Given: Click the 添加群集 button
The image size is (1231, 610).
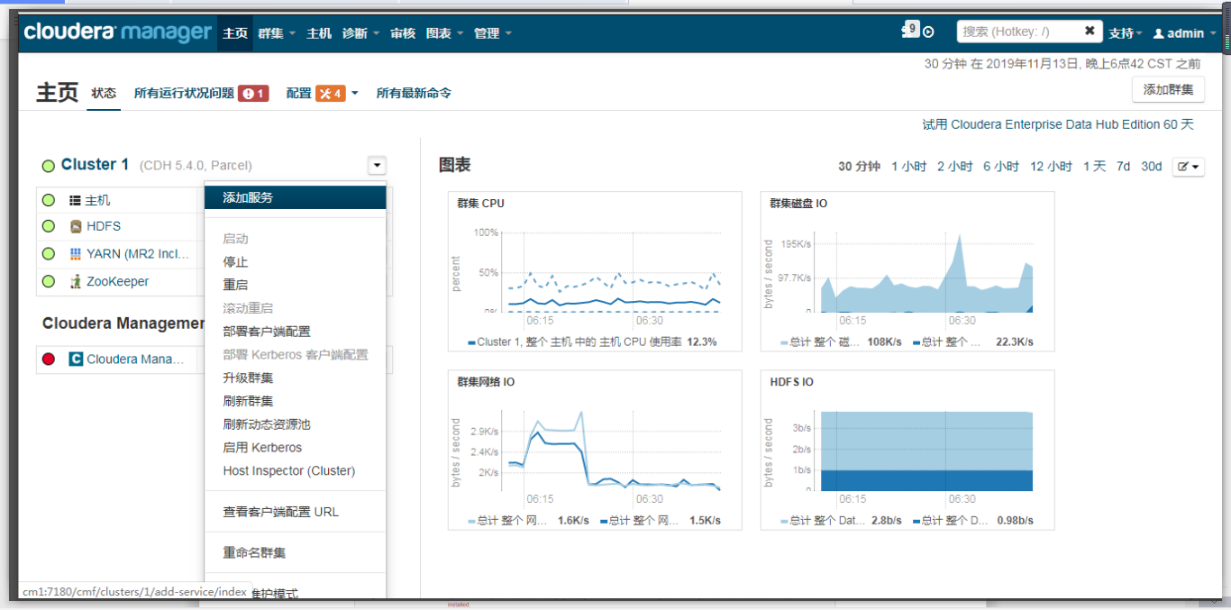Looking at the screenshot, I should [1168, 89].
